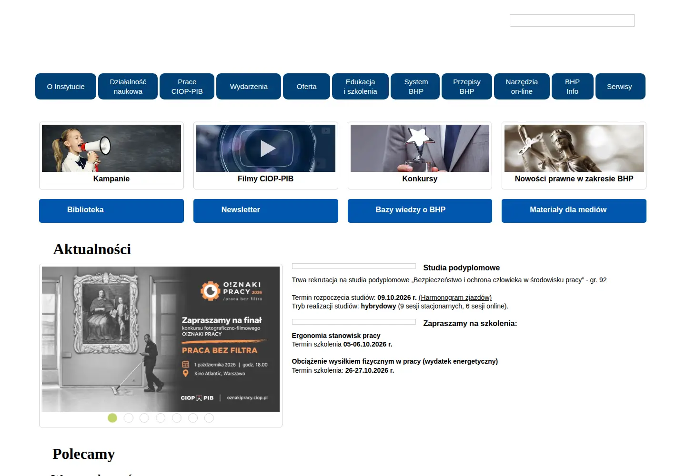Screen dimensions: 686x476
Task: Select Edukacja i szkolenia menu
Action: (360, 87)
